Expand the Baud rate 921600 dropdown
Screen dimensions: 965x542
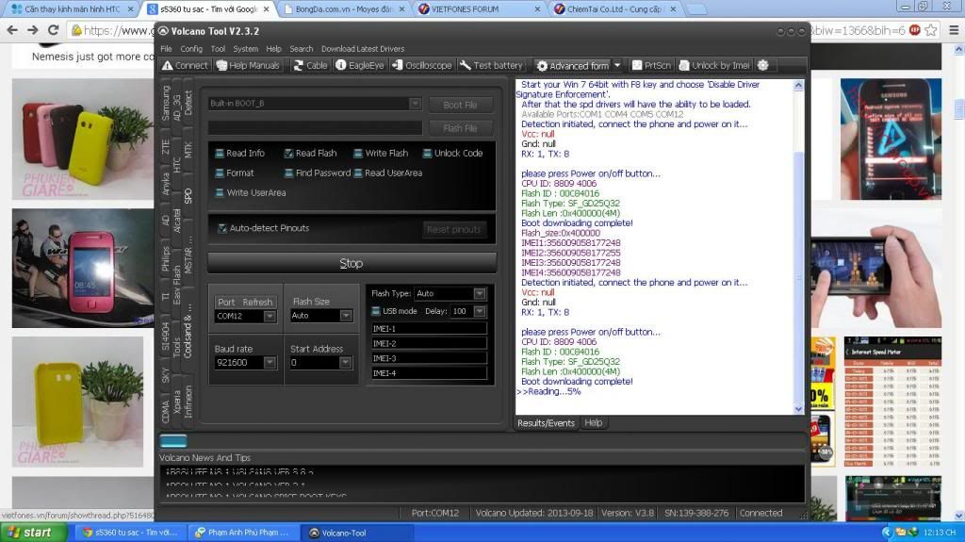click(x=270, y=363)
